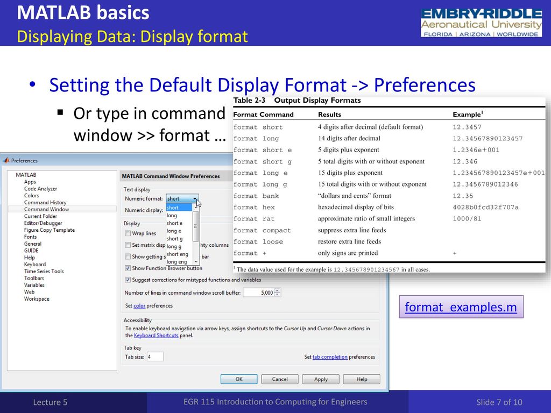Choose the highlighted 'short' option in the list
This screenshot has width=551, height=413.
pyautogui.click(x=179, y=208)
